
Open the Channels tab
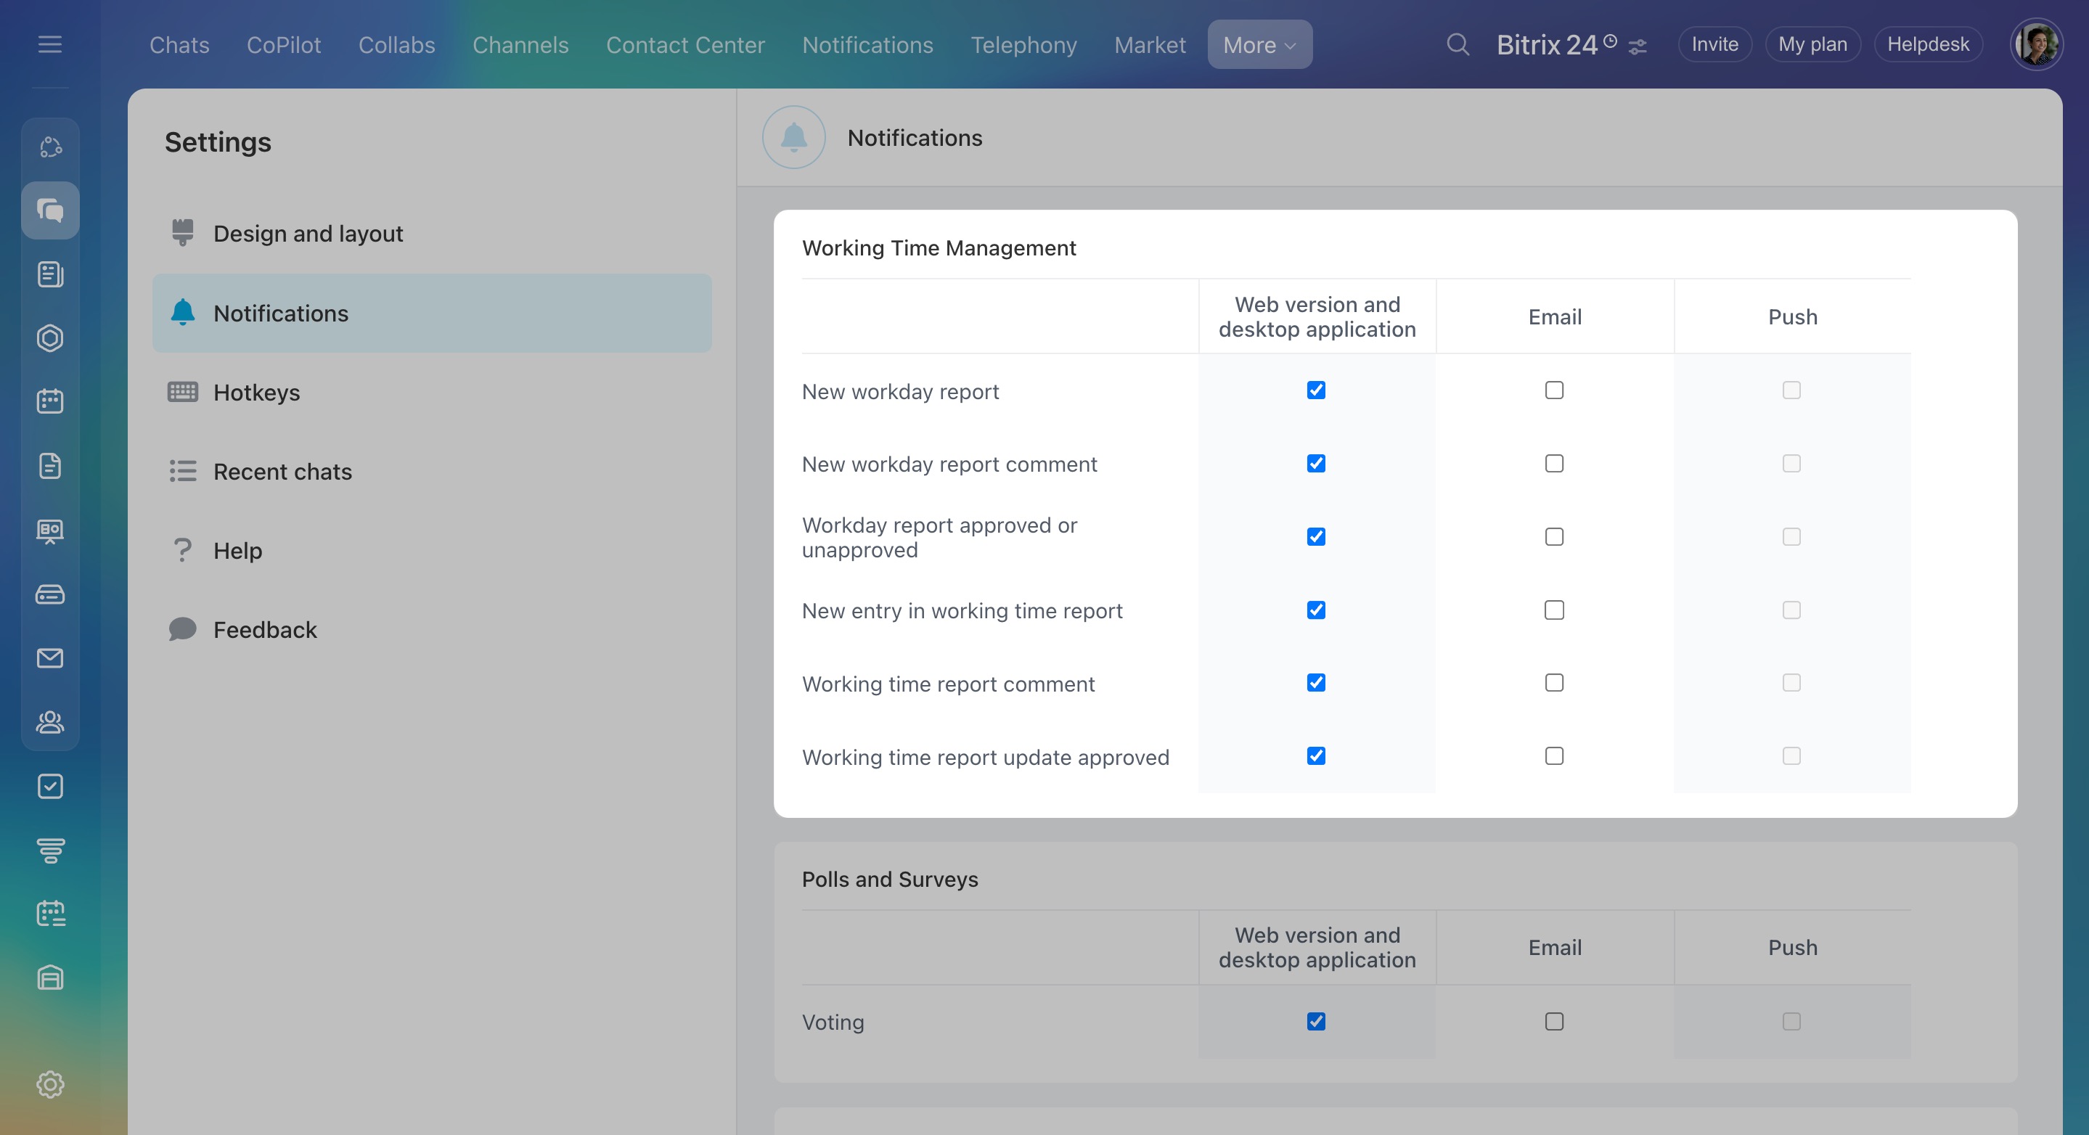point(520,44)
